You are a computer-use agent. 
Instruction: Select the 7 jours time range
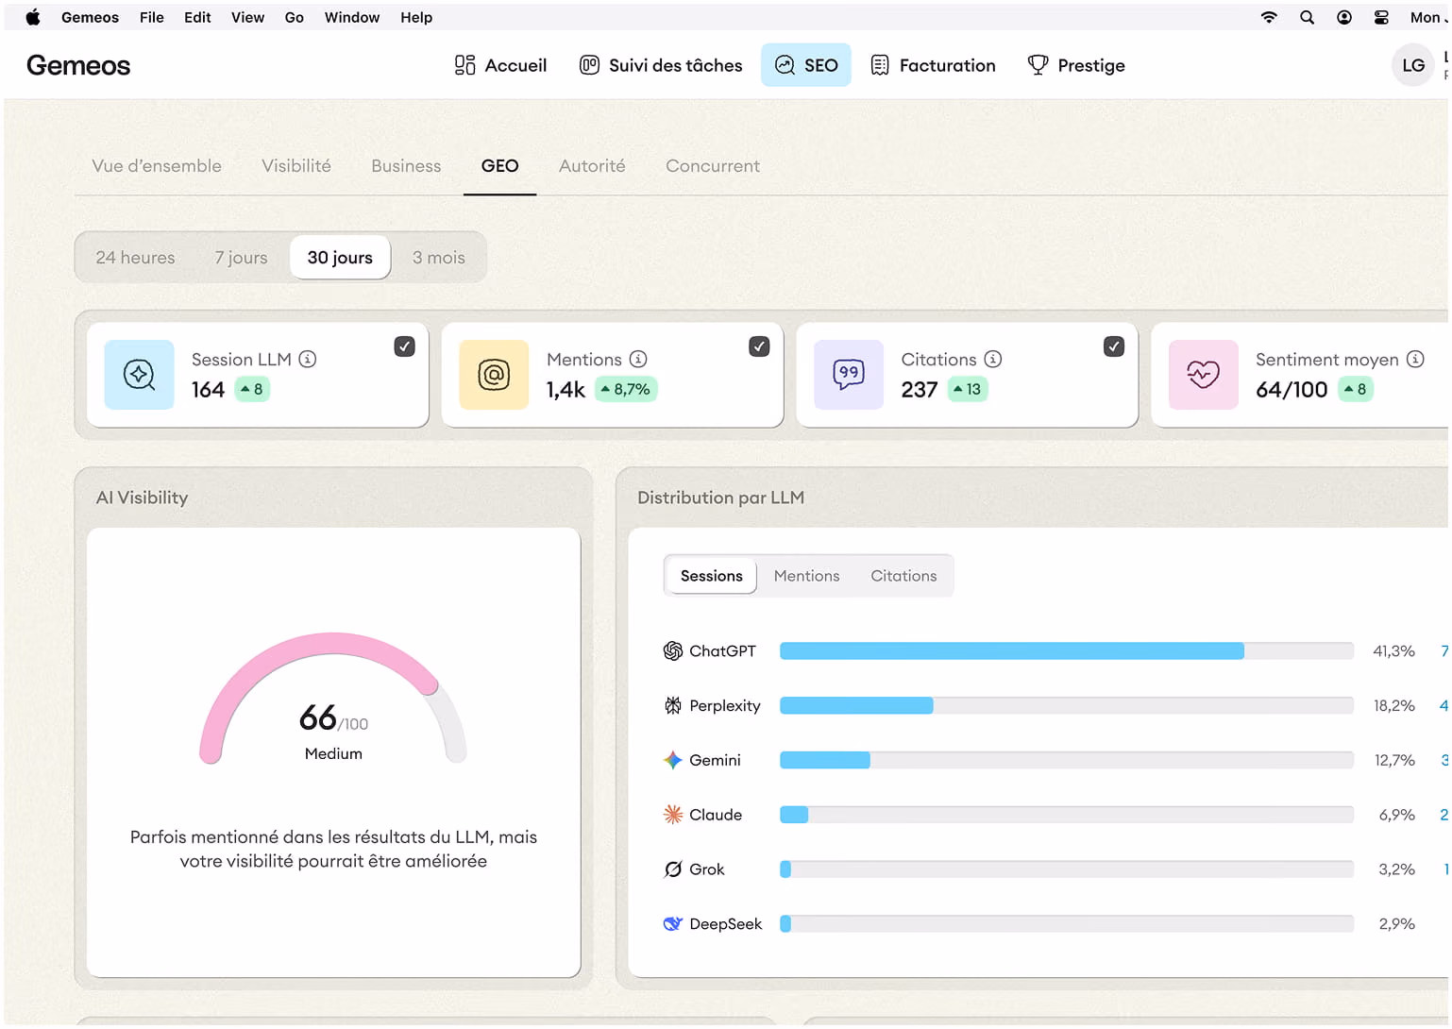click(241, 258)
